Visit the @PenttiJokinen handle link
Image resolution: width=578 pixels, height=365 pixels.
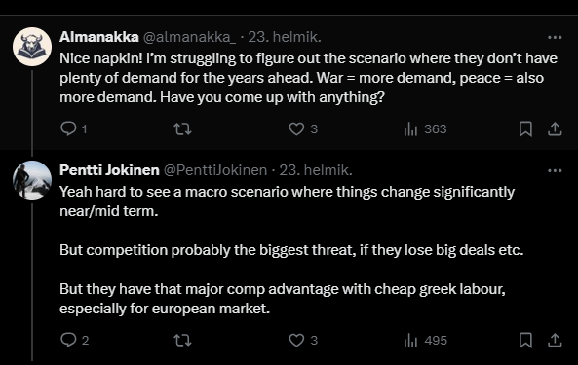coord(215,170)
